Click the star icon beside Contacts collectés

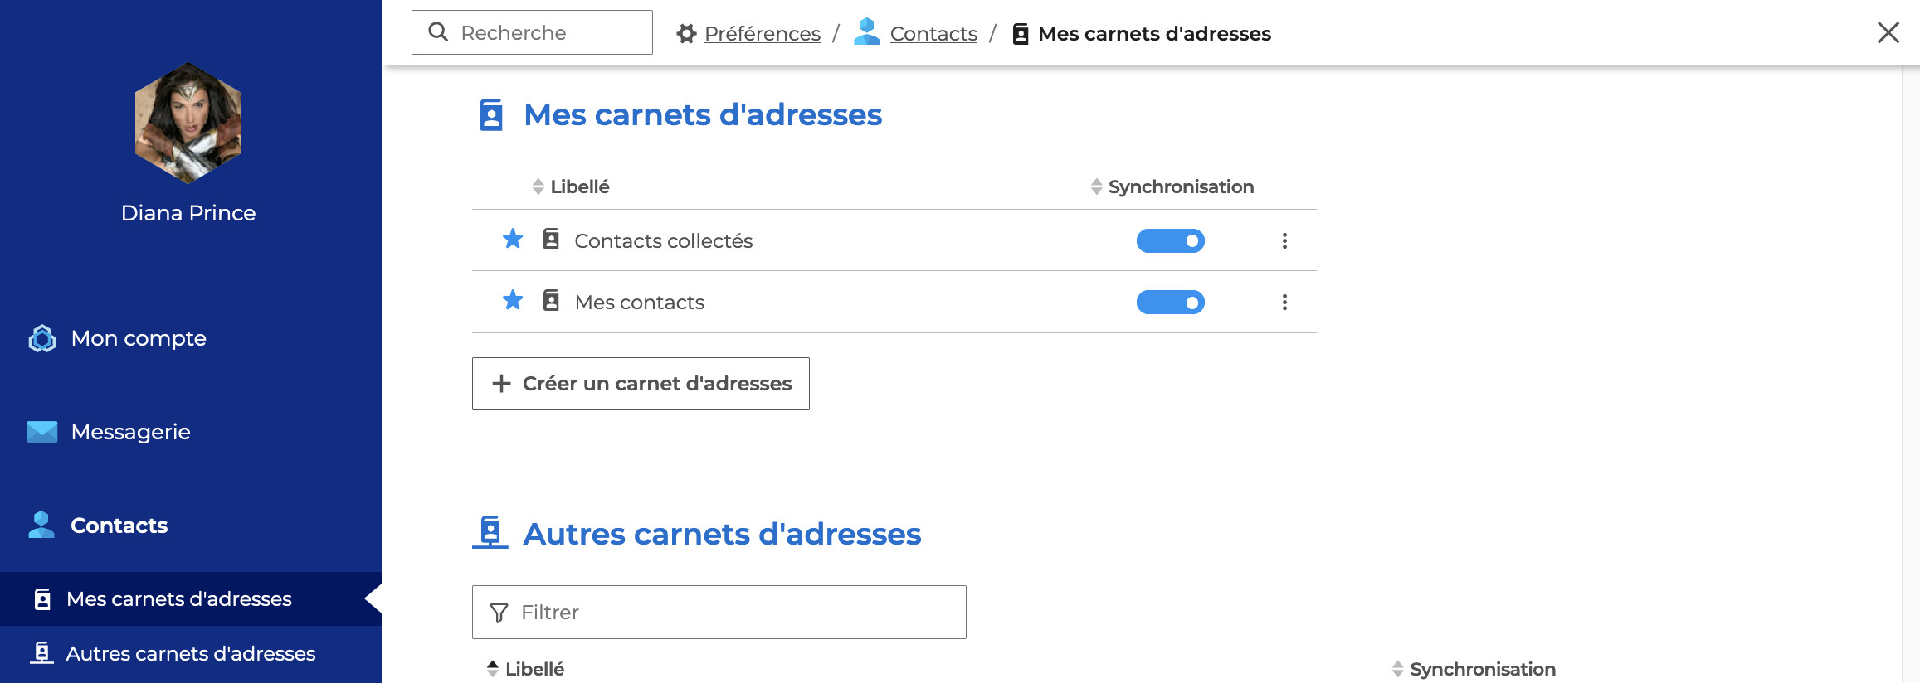(x=513, y=240)
